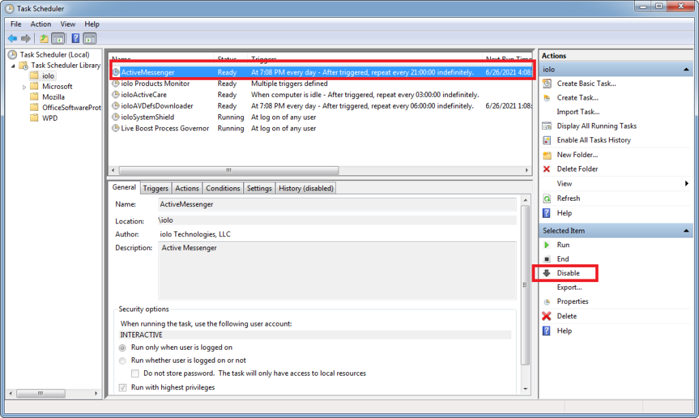Click Enable All Tasks History

(594, 140)
